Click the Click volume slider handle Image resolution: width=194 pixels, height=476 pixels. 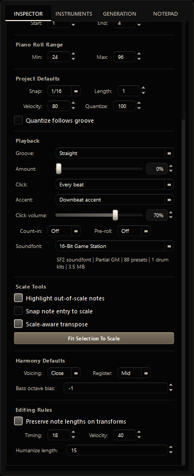[x=115, y=215]
